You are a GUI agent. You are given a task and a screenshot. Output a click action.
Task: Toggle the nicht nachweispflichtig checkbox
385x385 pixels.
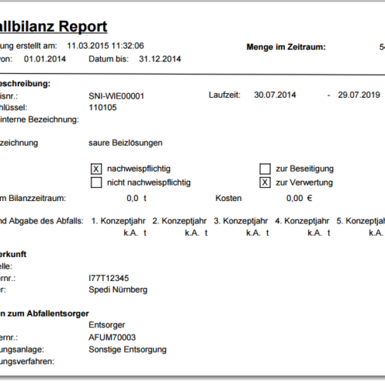96,182
